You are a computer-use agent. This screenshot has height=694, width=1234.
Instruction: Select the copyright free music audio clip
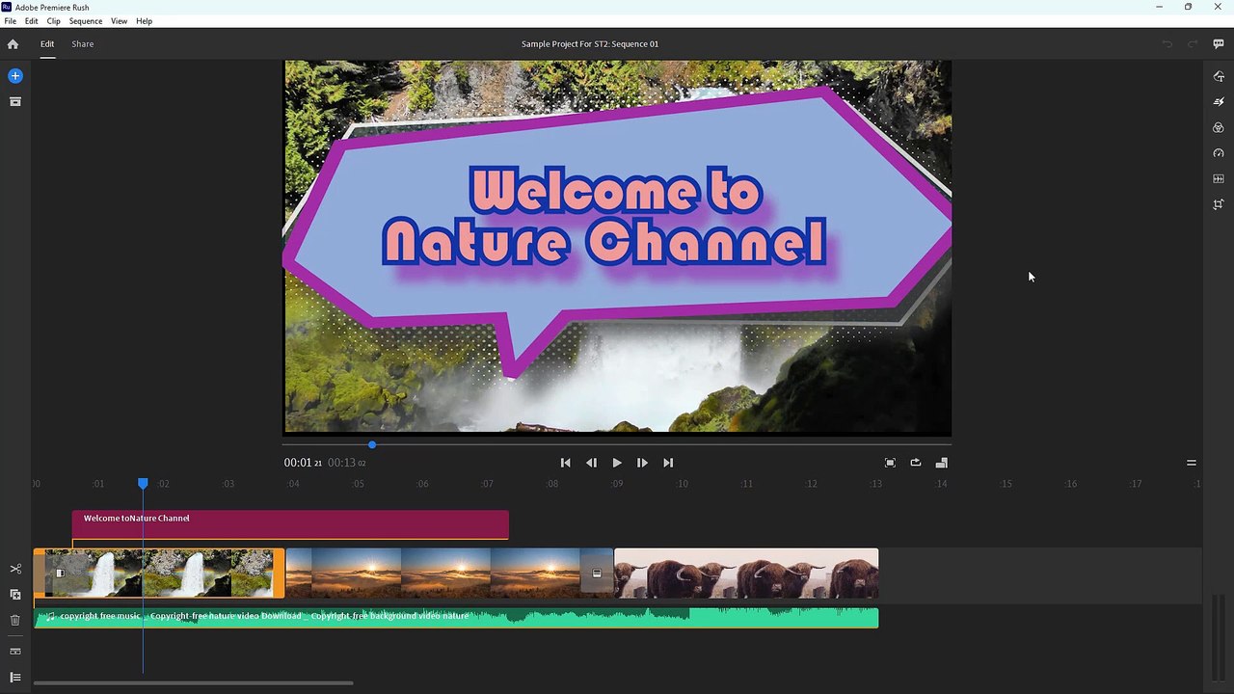click(x=456, y=617)
